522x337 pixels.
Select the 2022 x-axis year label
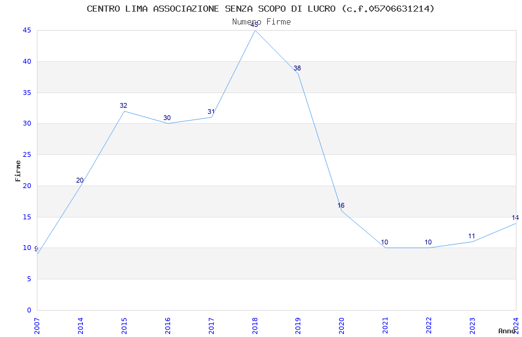[x=429, y=326]
